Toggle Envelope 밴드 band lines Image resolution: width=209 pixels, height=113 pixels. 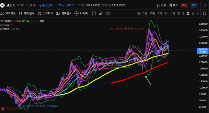17,25
